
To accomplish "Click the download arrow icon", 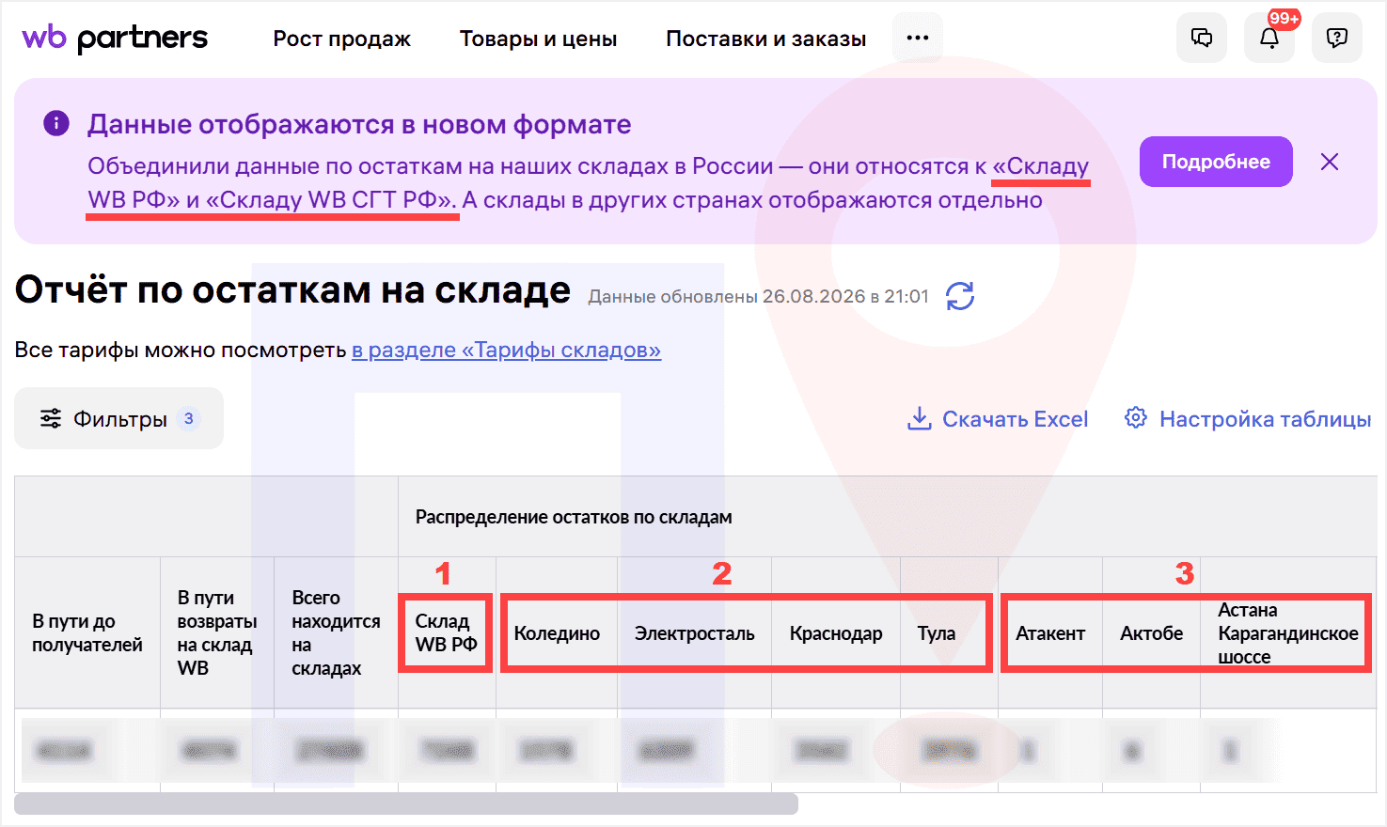I will [919, 418].
